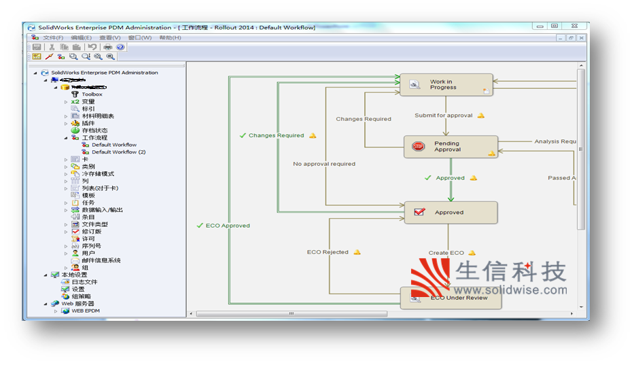Click the zoom in/out magnifier with arrows
The width and height of the screenshot is (634, 365).
point(86,56)
